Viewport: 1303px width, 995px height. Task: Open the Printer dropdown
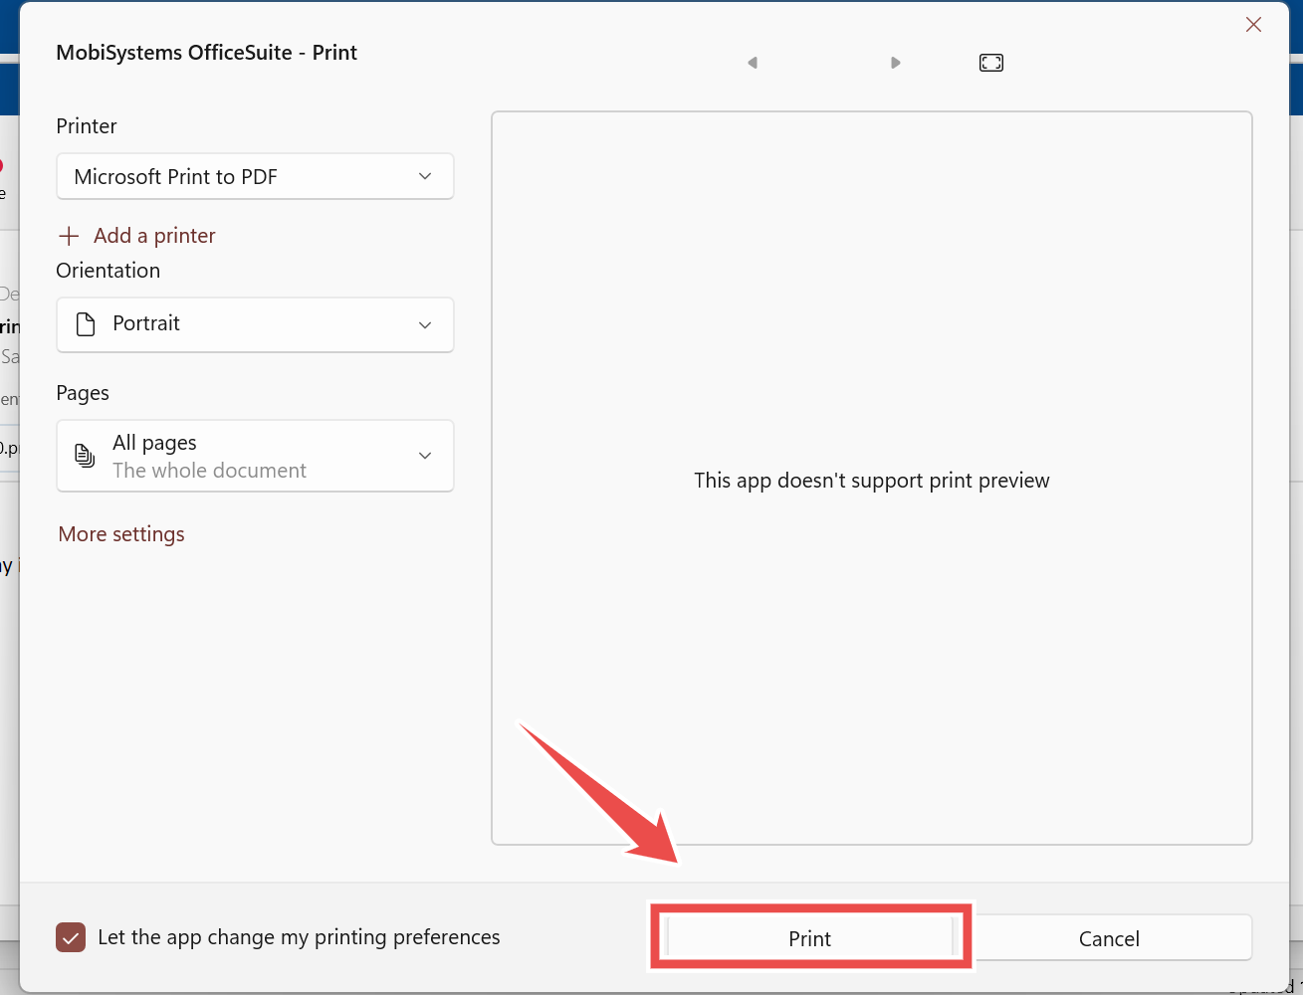(x=255, y=176)
